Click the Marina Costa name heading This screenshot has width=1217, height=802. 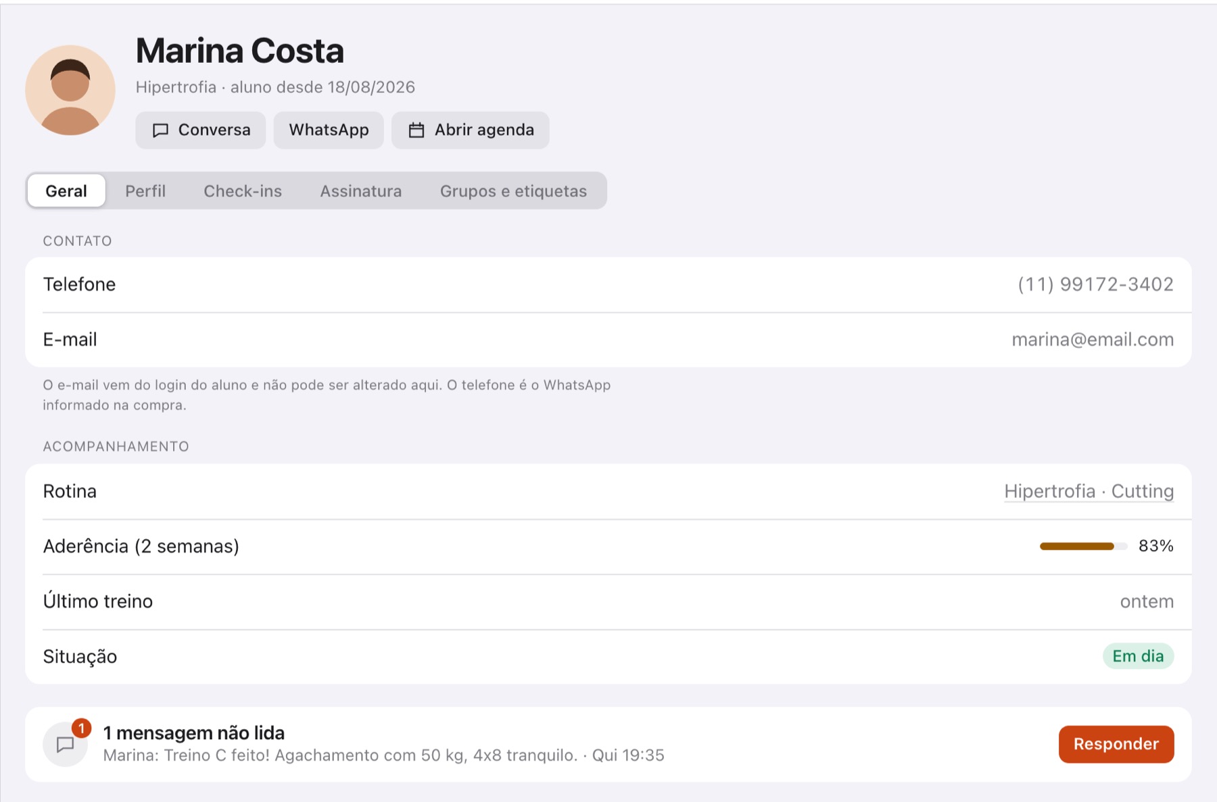tap(240, 51)
